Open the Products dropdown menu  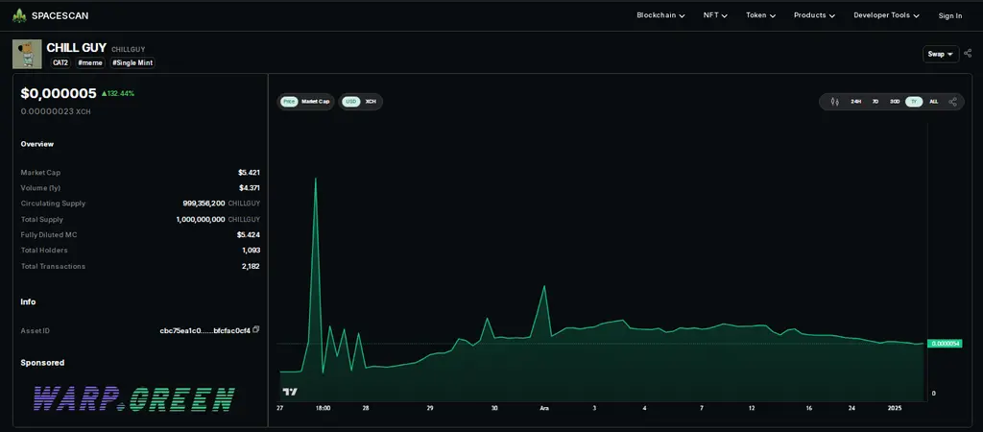pyautogui.click(x=814, y=15)
